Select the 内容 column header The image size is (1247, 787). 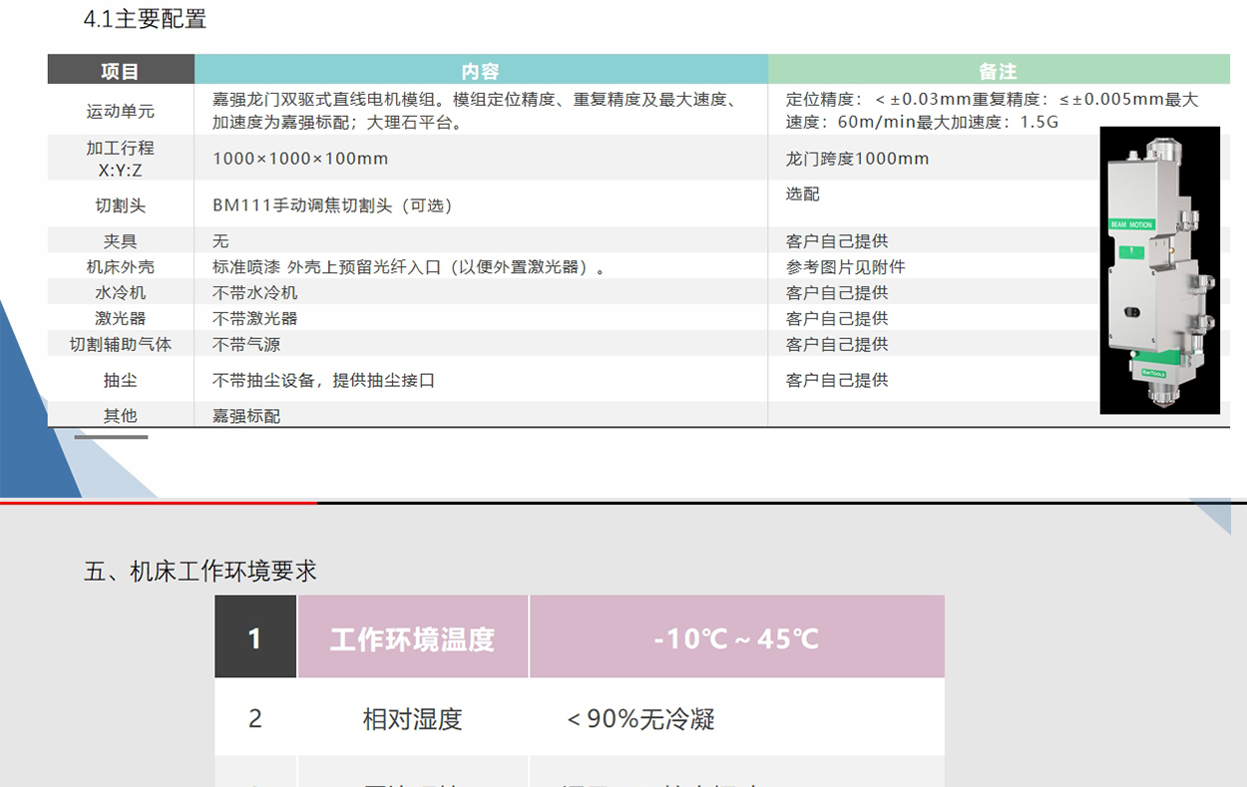pos(481,71)
